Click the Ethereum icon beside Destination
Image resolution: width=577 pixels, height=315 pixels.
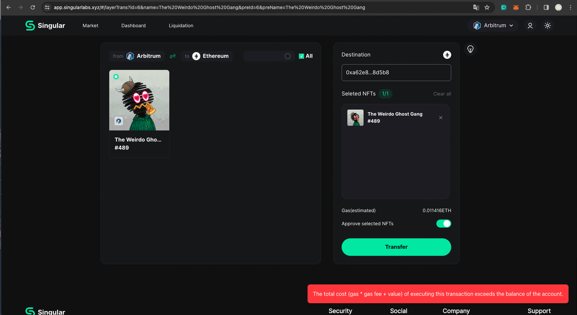coord(447,55)
